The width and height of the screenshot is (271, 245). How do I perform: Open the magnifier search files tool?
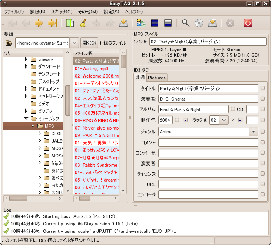coord(186,23)
